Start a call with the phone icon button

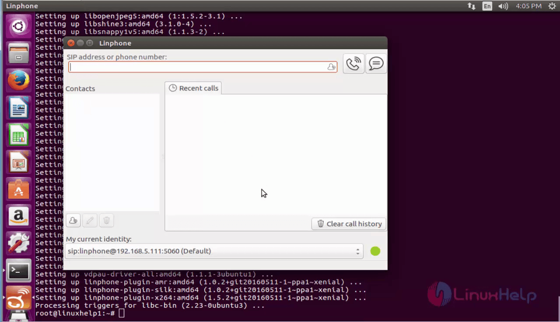pos(353,64)
